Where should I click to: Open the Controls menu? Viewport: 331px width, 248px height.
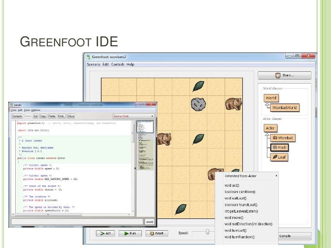point(118,64)
